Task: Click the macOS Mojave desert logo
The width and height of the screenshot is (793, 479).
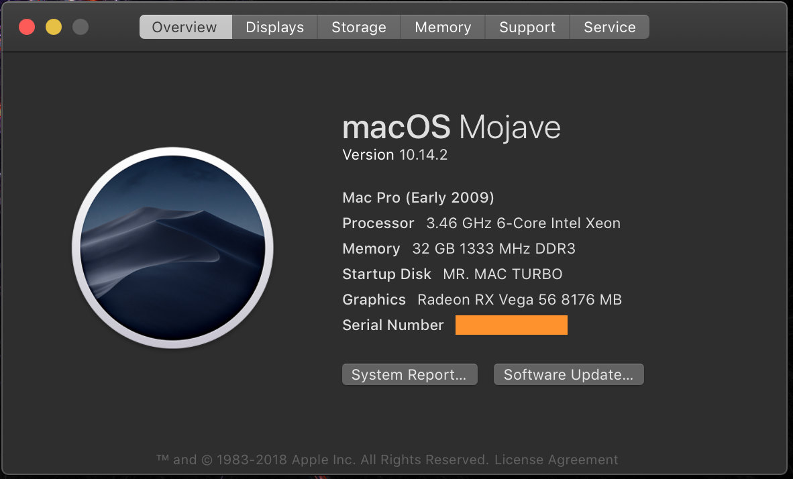Action: (x=173, y=248)
